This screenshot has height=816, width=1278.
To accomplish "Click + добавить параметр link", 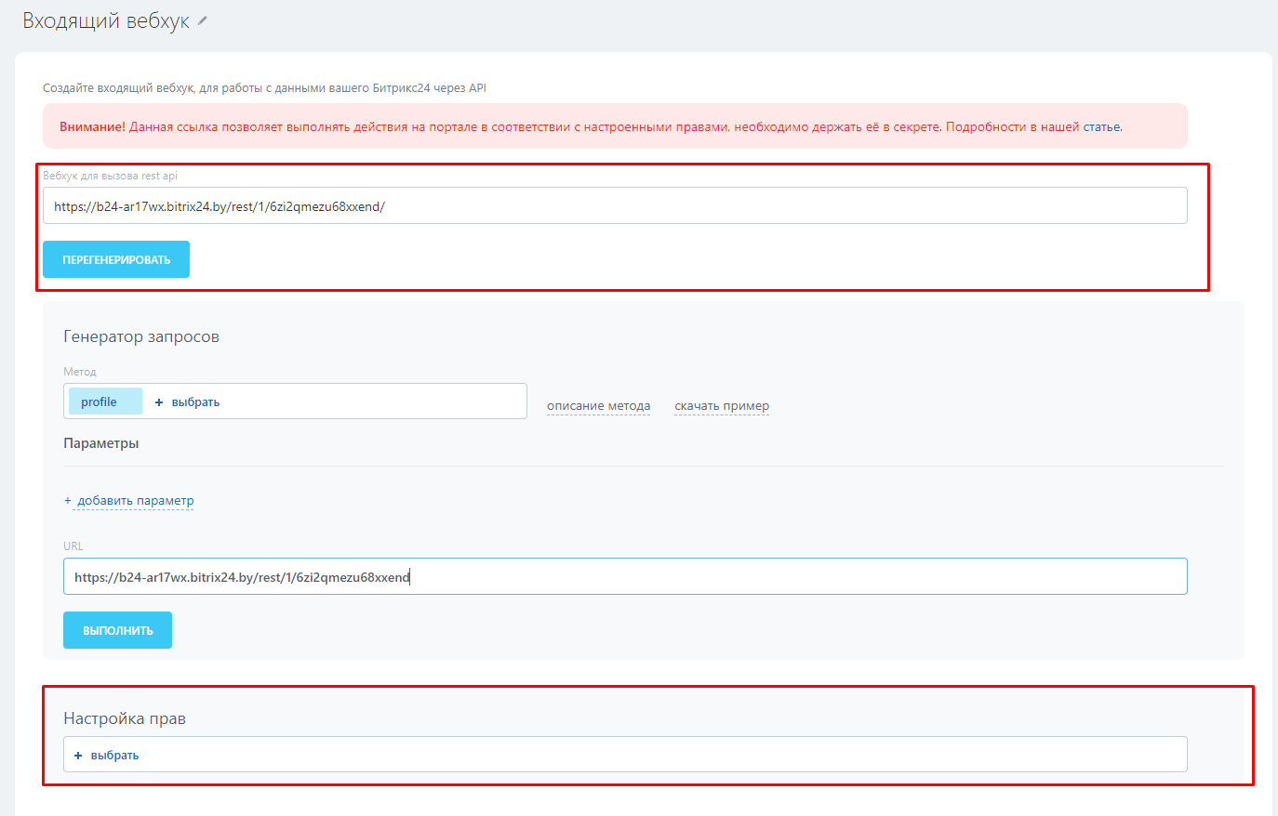I will click(x=129, y=500).
